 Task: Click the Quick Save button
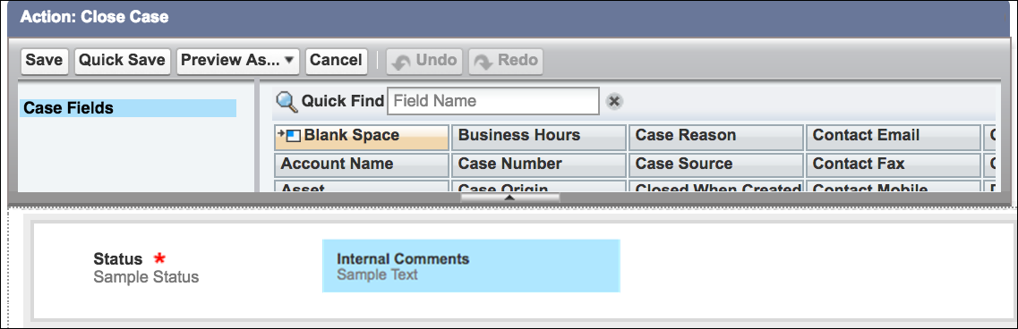pyautogui.click(x=122, y=61)
